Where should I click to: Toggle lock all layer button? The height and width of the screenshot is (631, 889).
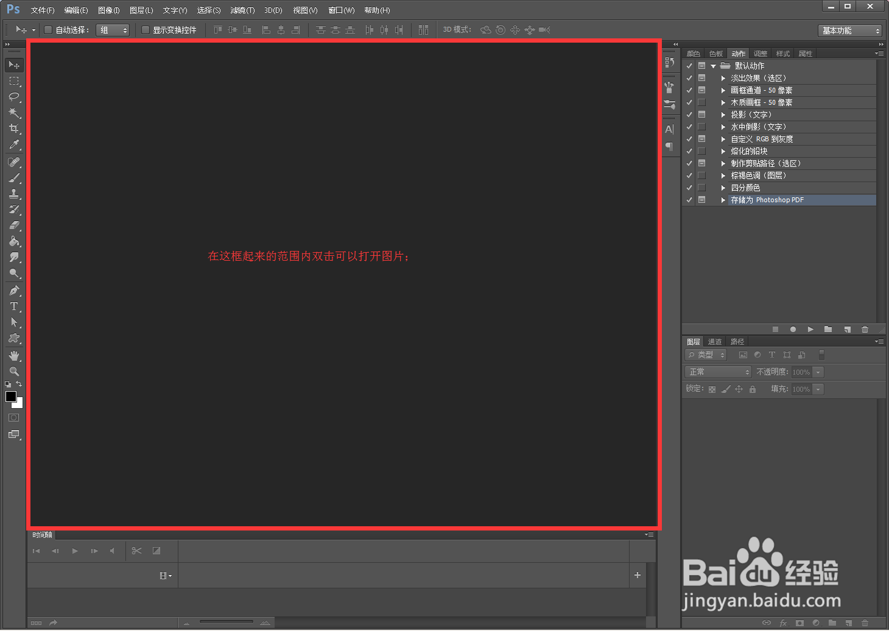[753, 389]
